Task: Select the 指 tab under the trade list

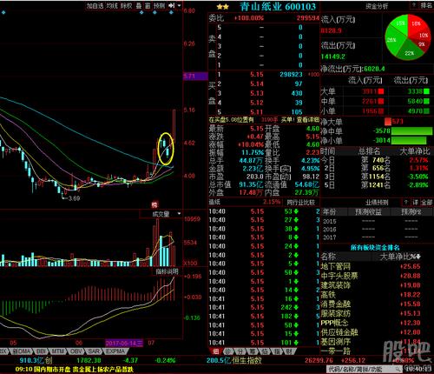Action: [277, 351]
